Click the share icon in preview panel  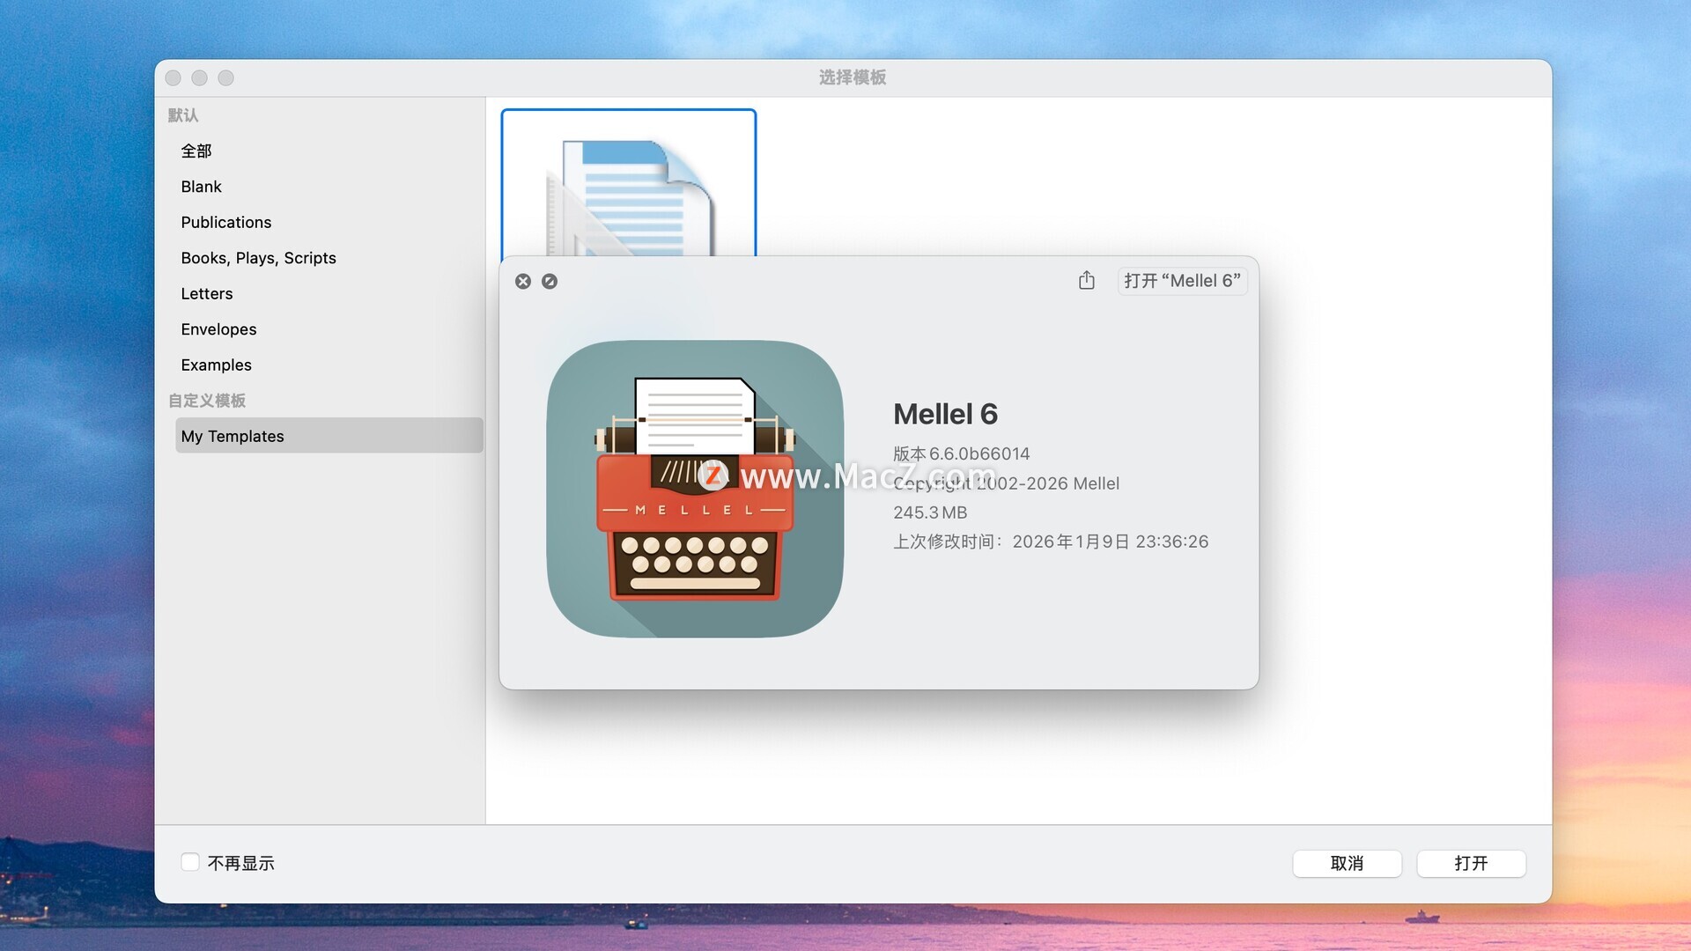coord(1086,280)
